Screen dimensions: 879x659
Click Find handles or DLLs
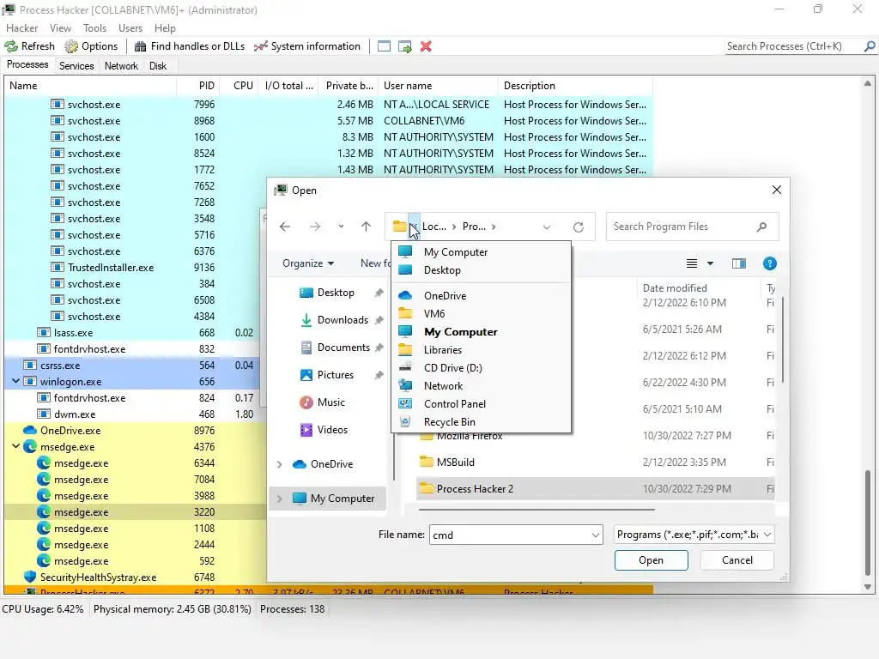click(190, 46)
